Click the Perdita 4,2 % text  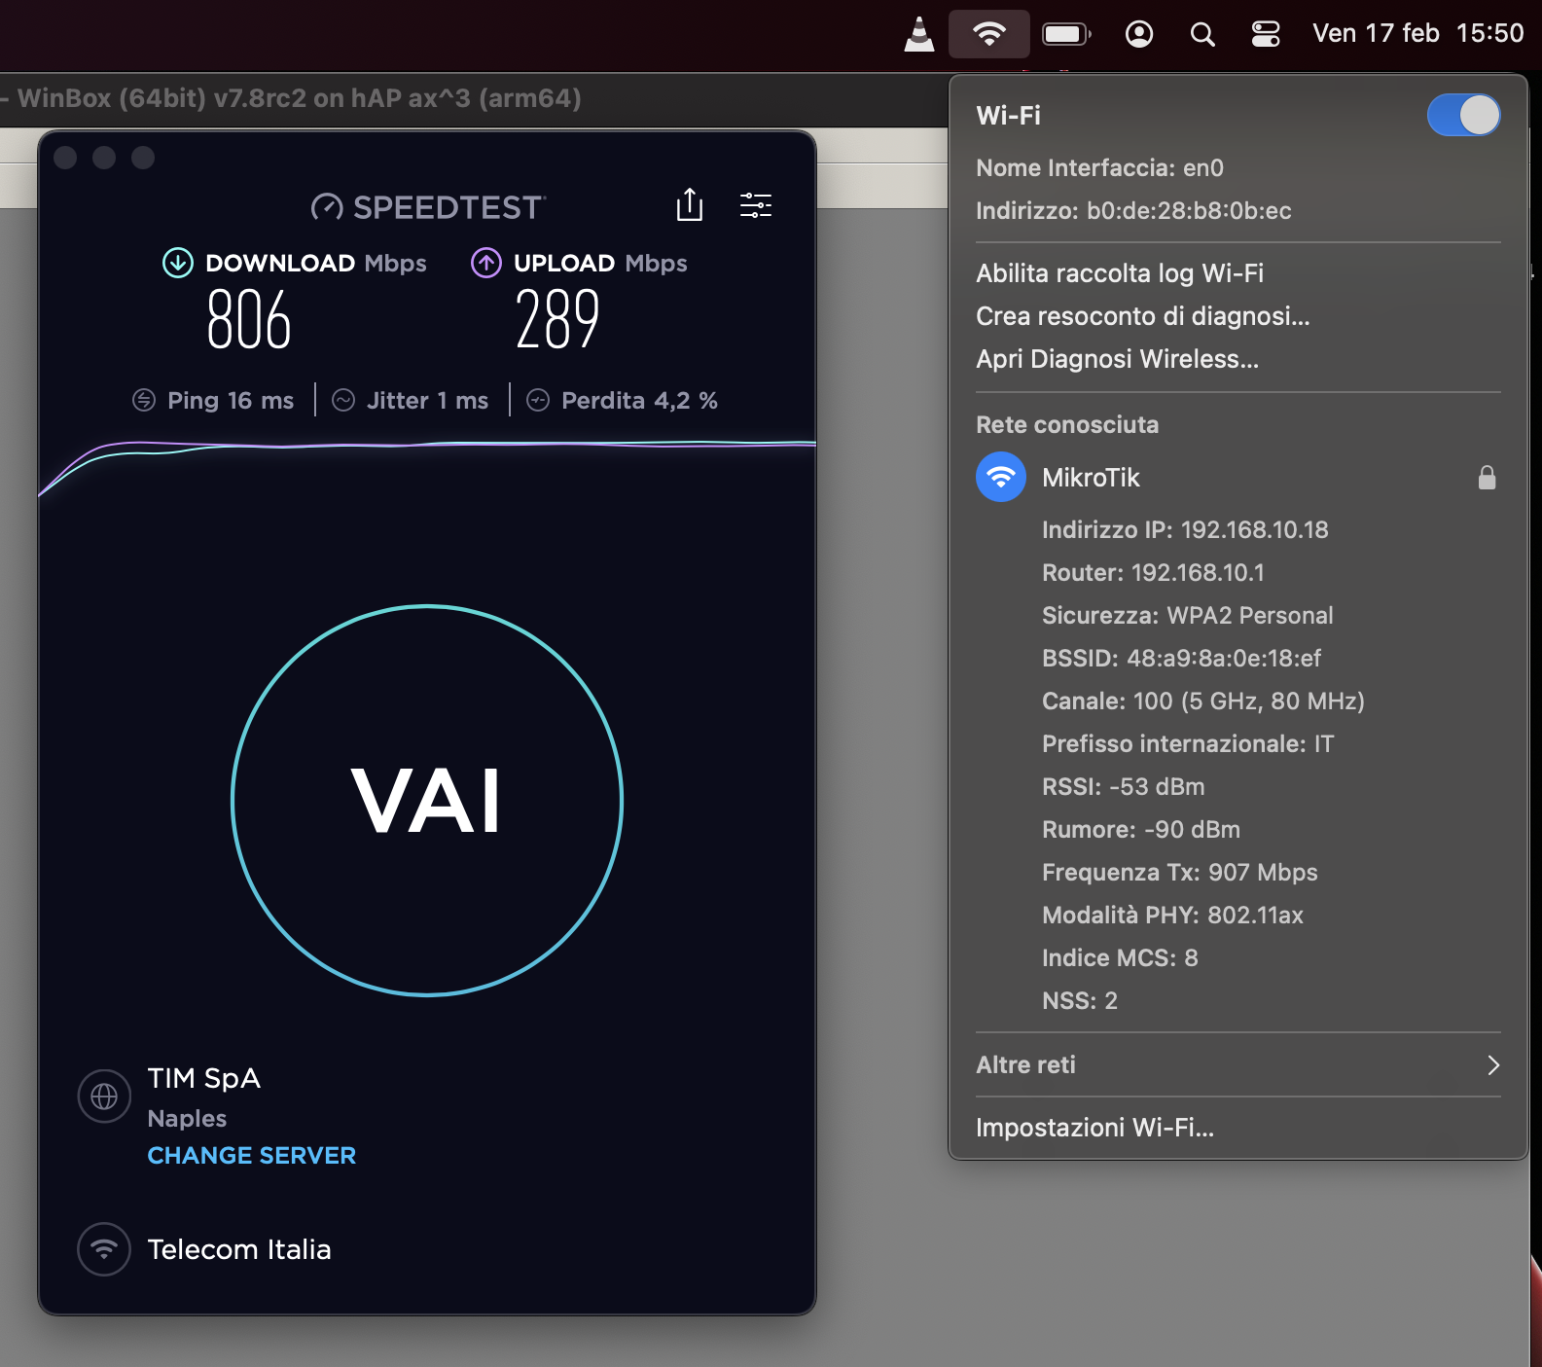click(x=639, y=400)
